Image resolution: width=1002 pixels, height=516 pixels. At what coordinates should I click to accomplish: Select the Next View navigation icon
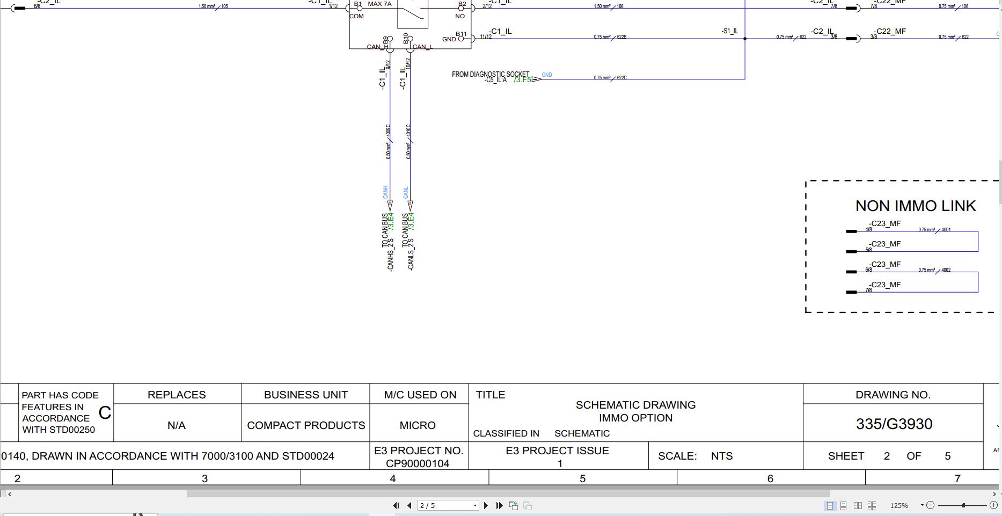528,505
